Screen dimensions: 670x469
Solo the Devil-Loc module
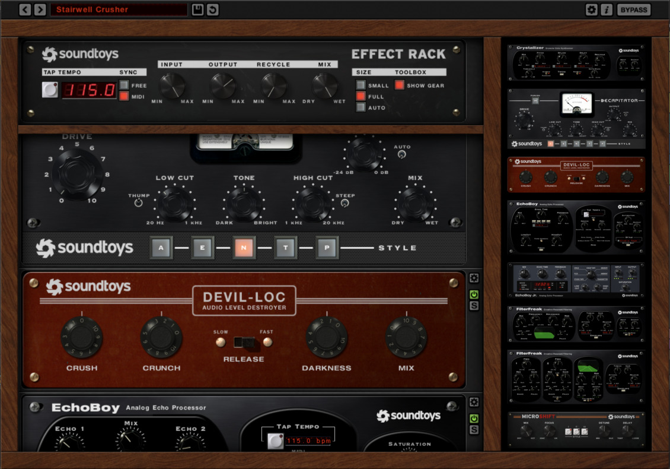[474, 306]
